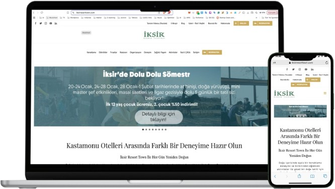Viewport: 335px width, 189px height.
Task: Open the Basında Biz link on laptop
Action: [213, 23]
